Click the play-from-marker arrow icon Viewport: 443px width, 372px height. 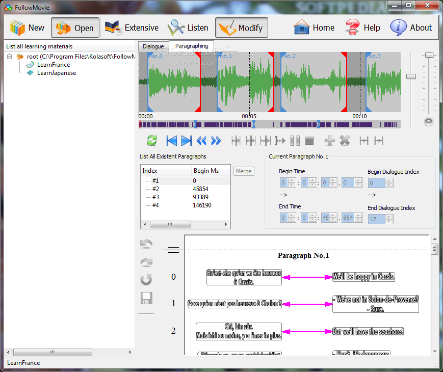tap(280, 141)
